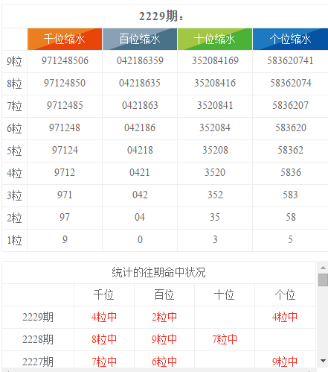Click cell value 971 in 3粒 row
328x372 pixels.
point(65,195)
